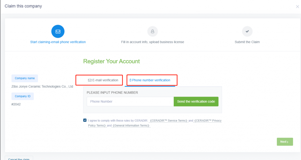Click the Company ID label
Screen dimensions: 301x160
pyautogui.click(x=23, y=96)
